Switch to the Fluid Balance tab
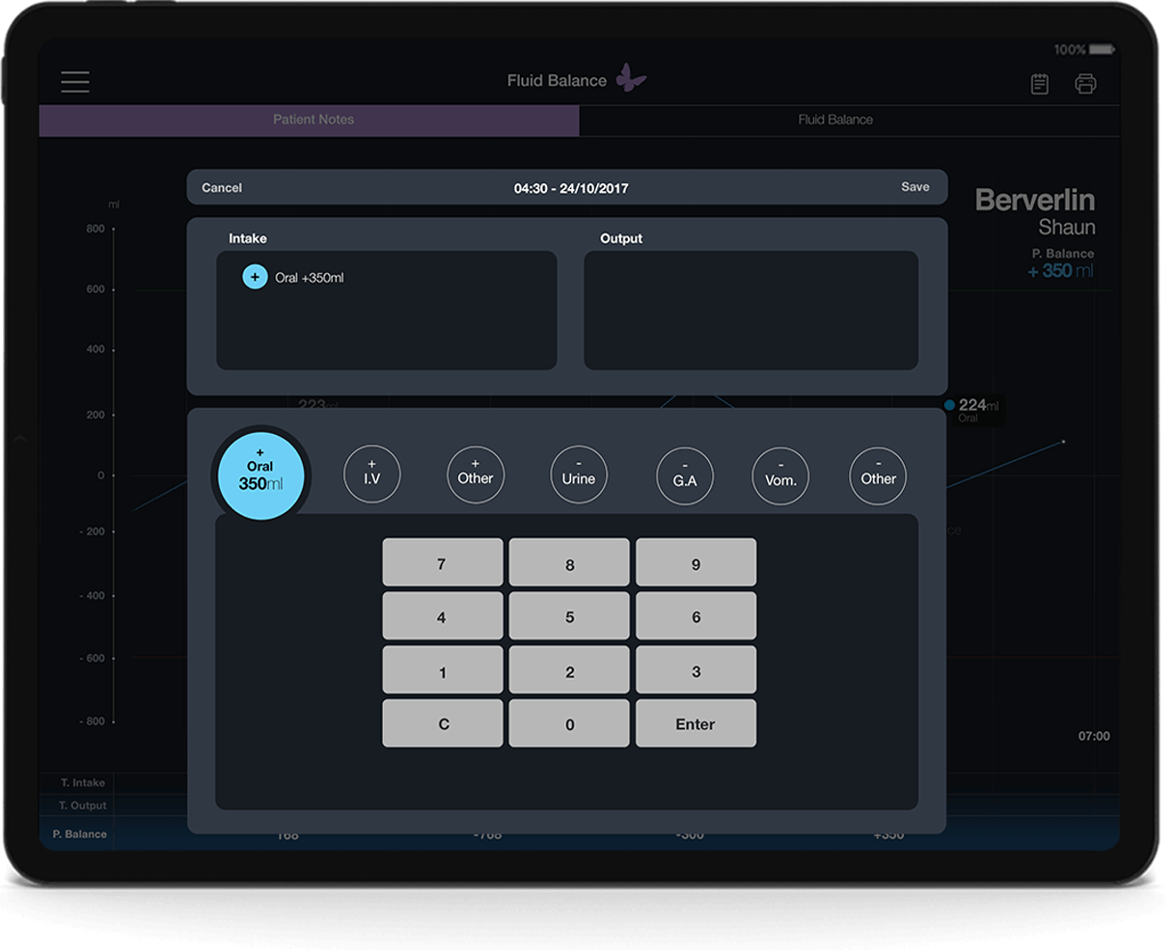Screen dimensions: 1174x950 835,120
